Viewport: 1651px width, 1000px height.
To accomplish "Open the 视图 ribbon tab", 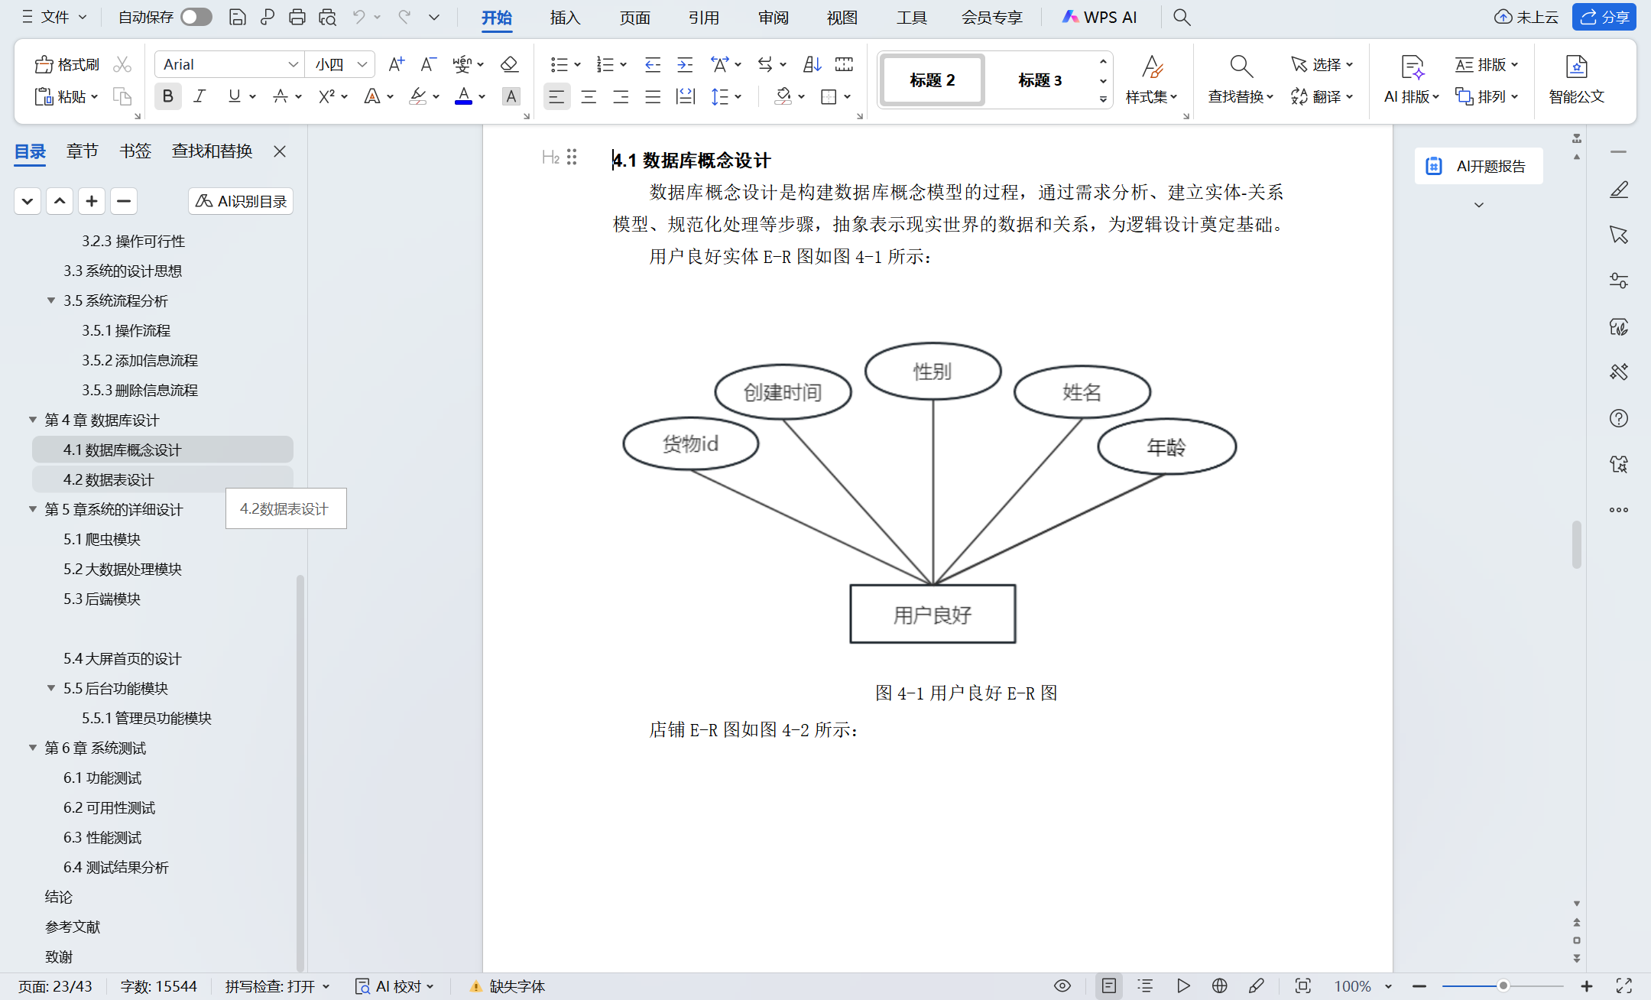I will pyautogui.click(x=842, y=17).
